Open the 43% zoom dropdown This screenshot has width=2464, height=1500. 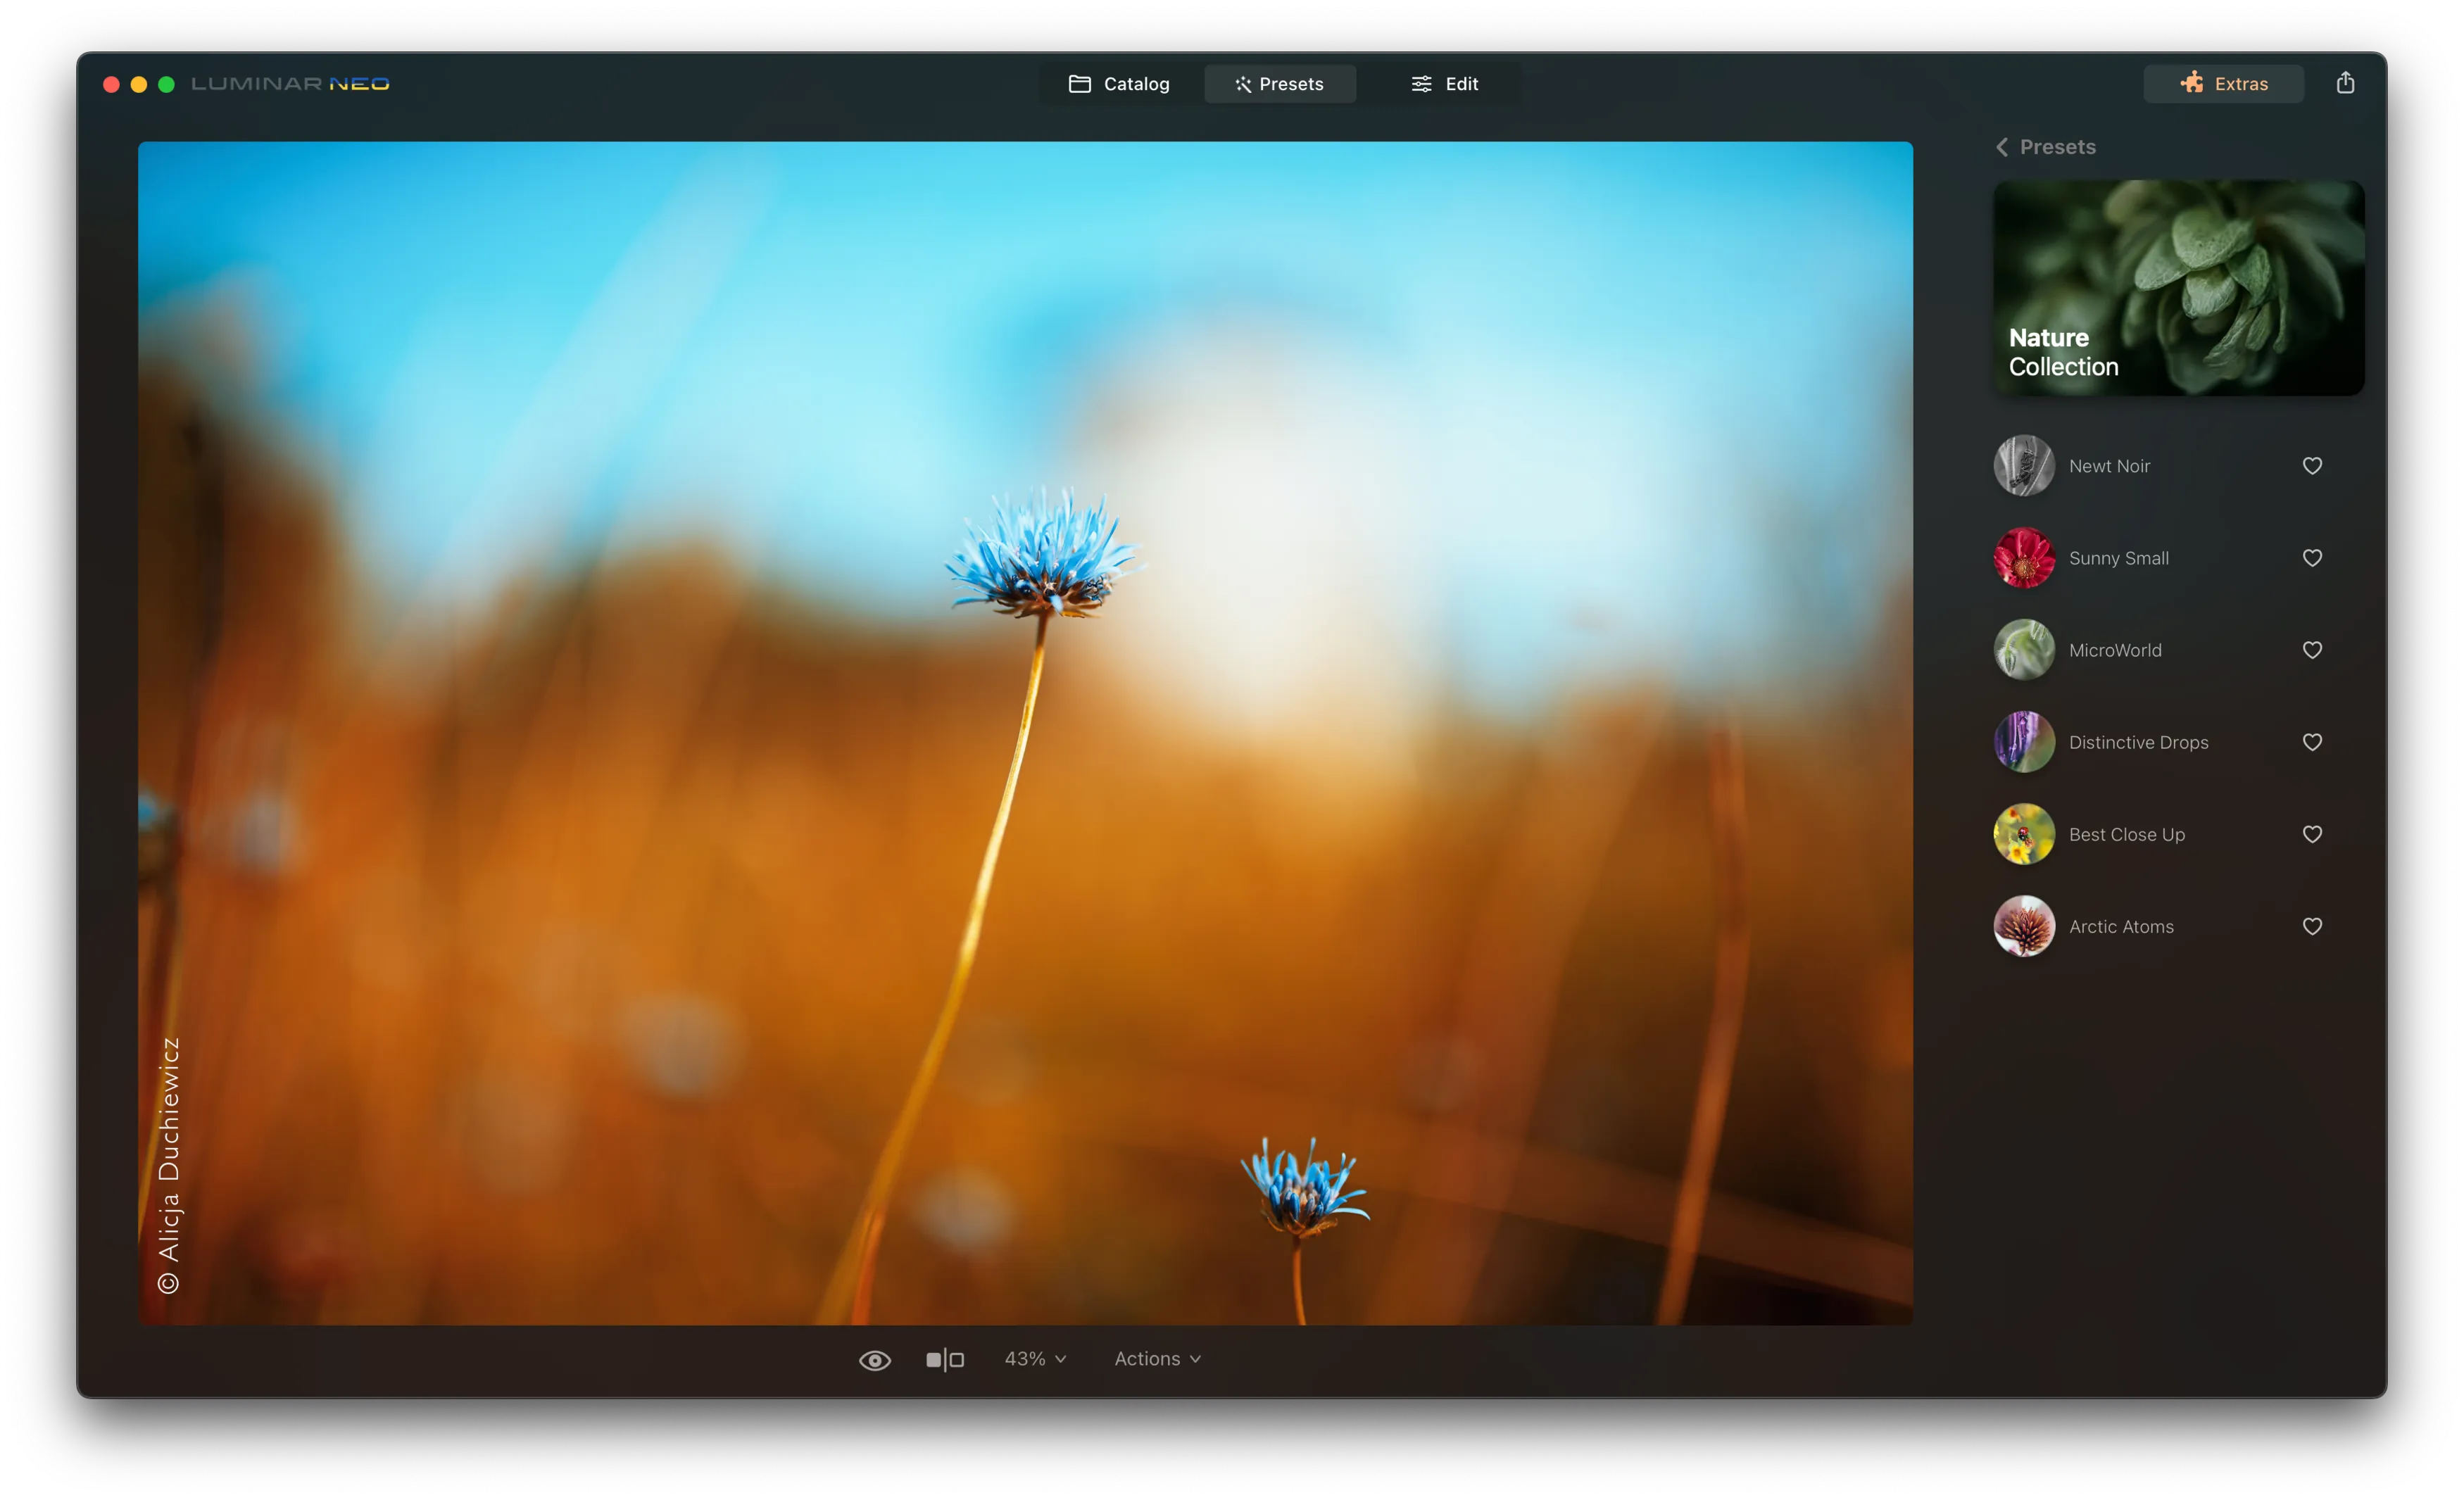pos(1035,1359)
